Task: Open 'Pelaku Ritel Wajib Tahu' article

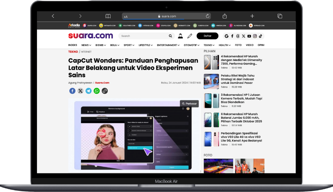Action: pyautogui.click(x=238, y=79)
